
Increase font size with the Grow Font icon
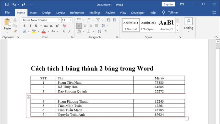click(64, 31)
